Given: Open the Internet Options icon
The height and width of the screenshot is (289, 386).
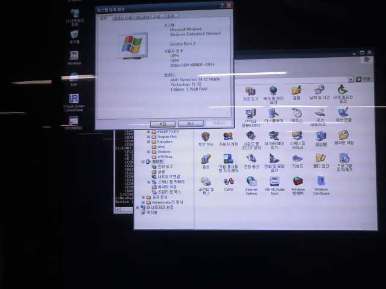Looking at the screenshot, I should 252,186.
